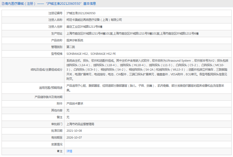Select the registration number 沪械注准20212060550 in the table

[81, 13]
